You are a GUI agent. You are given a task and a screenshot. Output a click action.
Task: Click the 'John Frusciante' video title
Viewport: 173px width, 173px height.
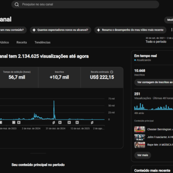click(x=160, y=137)
